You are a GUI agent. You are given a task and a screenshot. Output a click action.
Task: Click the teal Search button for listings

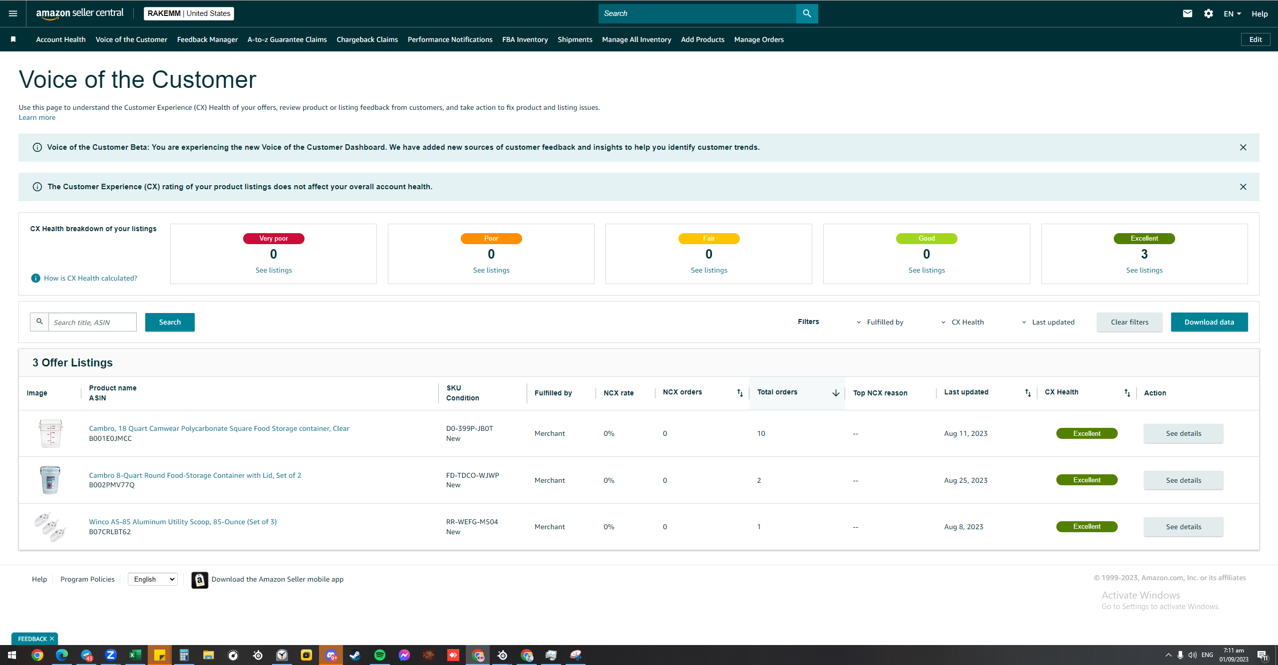(170, 322)
